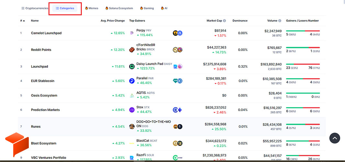Open the Solana Ecosystem filter
The width and height of the screenshot is (345, 162).
click(119, 8)
